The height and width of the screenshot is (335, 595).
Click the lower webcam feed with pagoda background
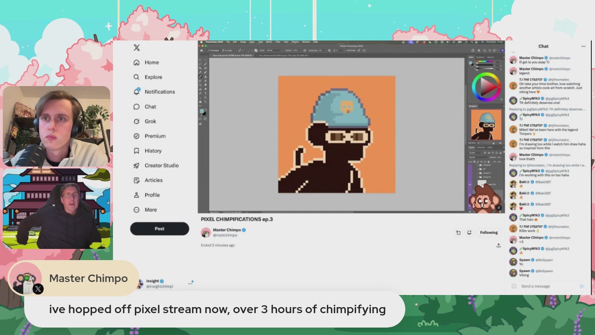56,209
